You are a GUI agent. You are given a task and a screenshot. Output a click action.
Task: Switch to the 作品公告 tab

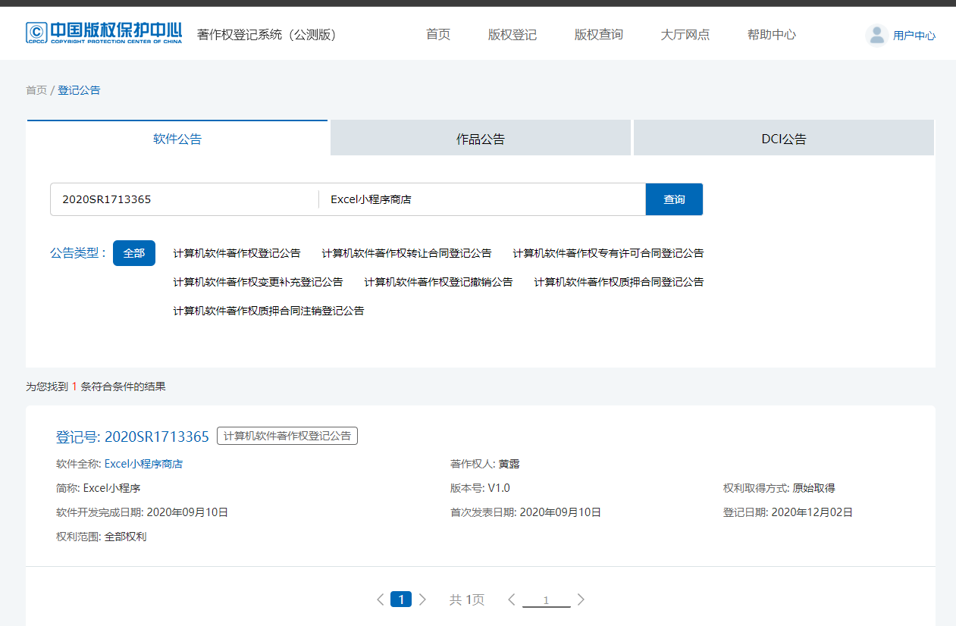(x=479, y=137)
